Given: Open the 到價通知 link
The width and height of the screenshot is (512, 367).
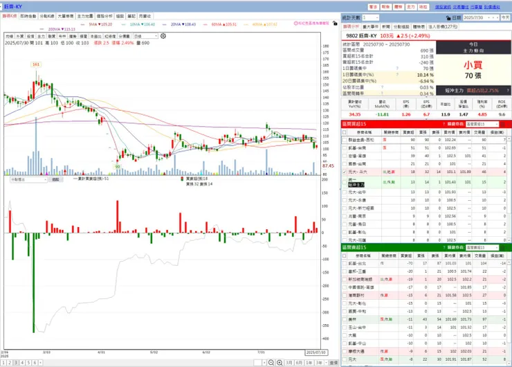Looking at the screenshot, I should coord(492,7).
